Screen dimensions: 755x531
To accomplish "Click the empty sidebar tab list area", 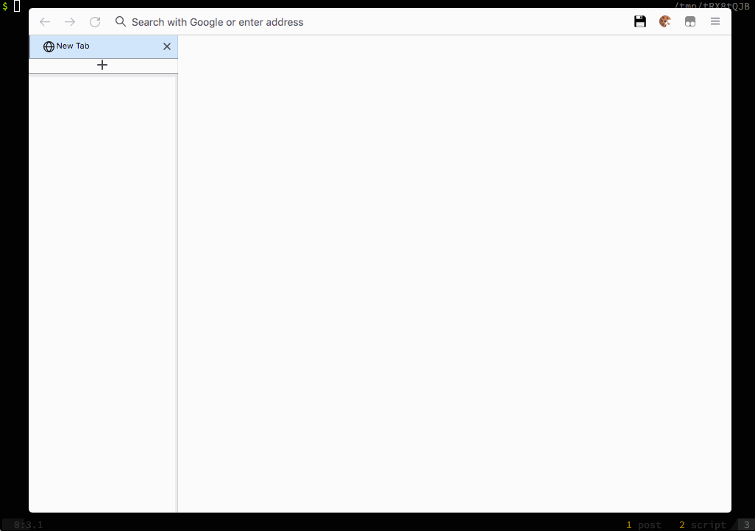I will point(102,295).
